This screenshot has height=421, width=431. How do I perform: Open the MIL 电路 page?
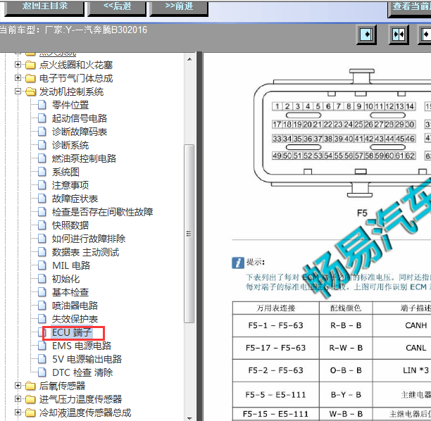[71, 265]
